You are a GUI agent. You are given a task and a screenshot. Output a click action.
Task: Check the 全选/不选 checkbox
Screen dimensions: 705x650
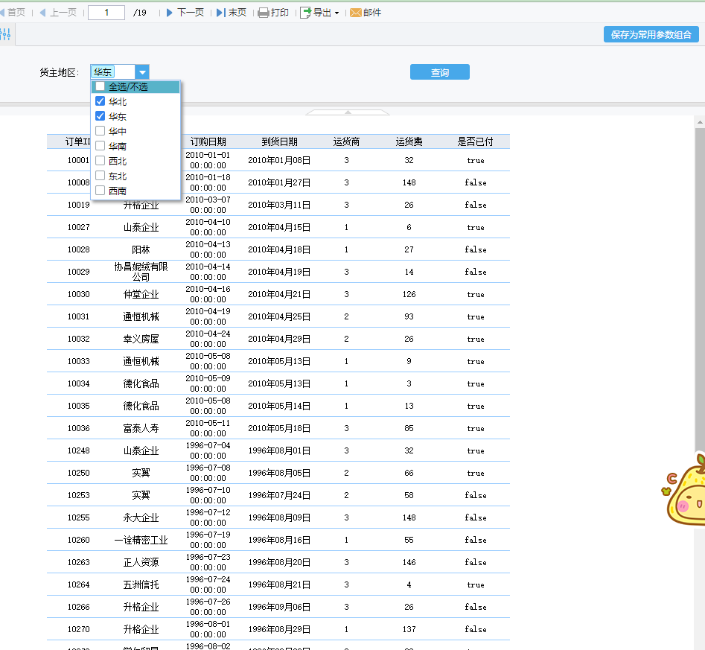pos(101,86)
